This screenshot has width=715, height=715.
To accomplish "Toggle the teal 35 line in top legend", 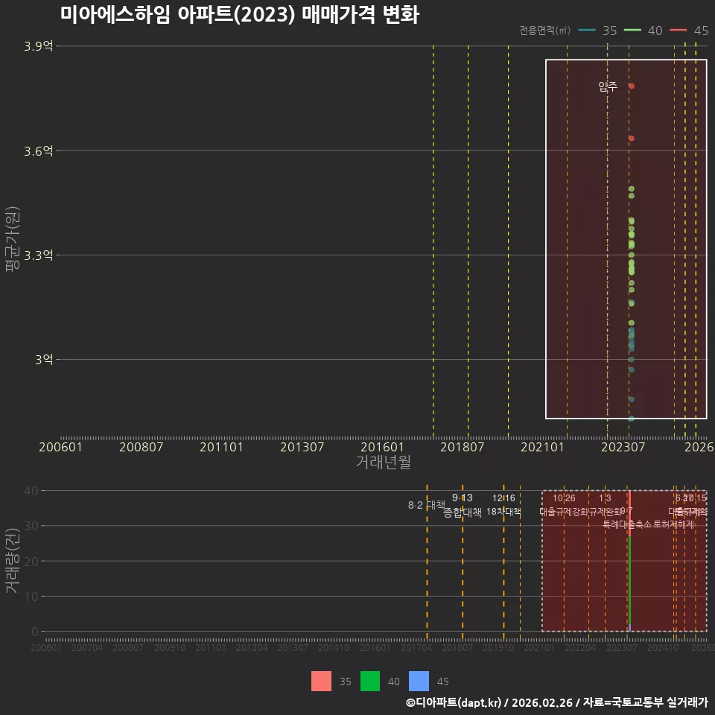I will (x=588, y=30).
